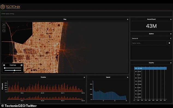Screen dimensions: 173x108
Task: Select the white location marker on map
Action: point(57,44)
